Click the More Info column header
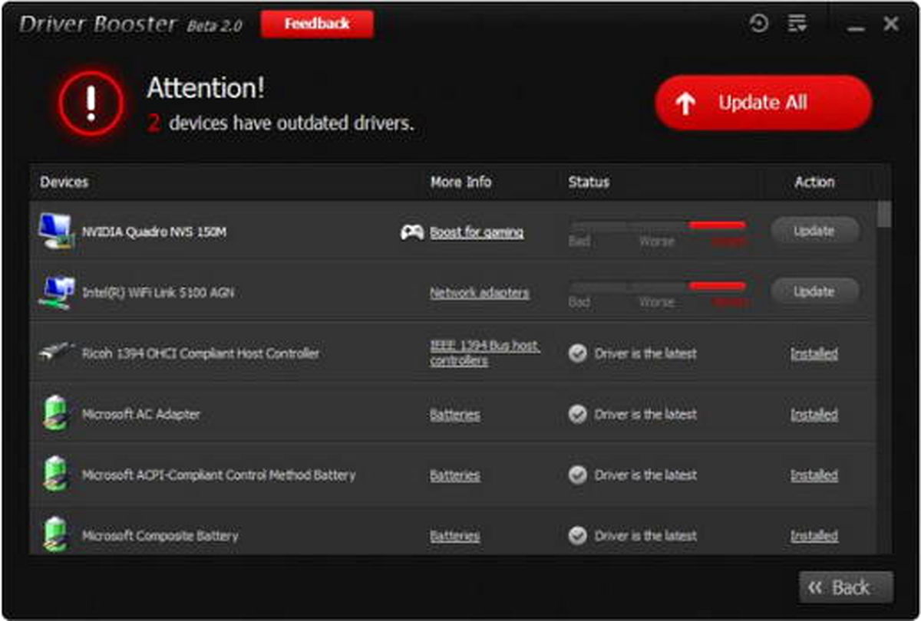Screen dimensions: 921x621 click(460, 182)
